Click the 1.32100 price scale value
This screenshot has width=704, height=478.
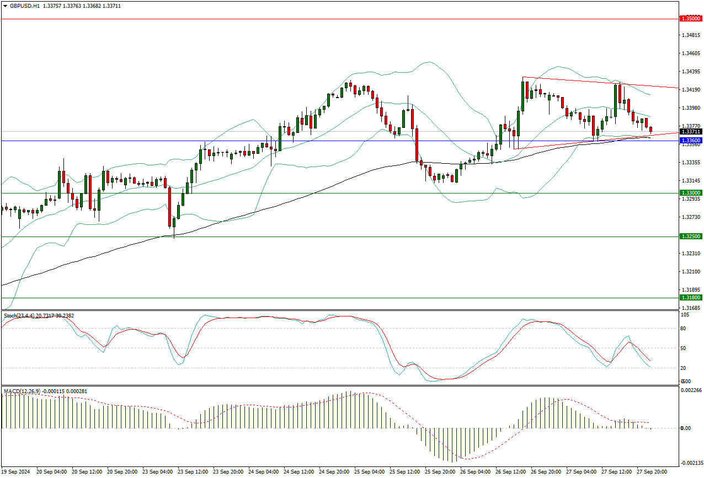[x=690, y=272]
